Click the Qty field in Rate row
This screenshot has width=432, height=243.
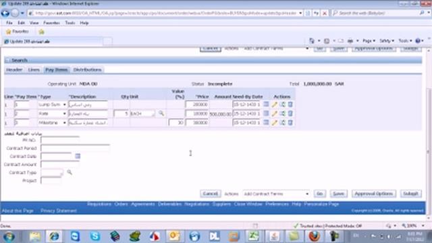(x=122, y=113)
